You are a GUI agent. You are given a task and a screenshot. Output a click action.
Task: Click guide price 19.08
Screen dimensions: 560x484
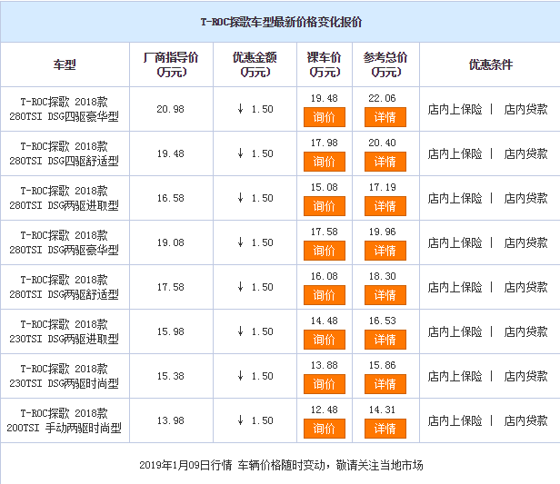point(170,242)
